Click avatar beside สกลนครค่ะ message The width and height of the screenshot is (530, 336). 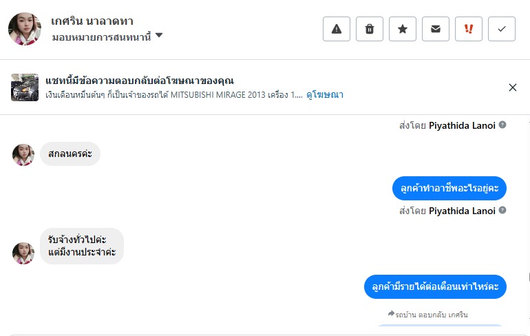[x=23, y=155]
